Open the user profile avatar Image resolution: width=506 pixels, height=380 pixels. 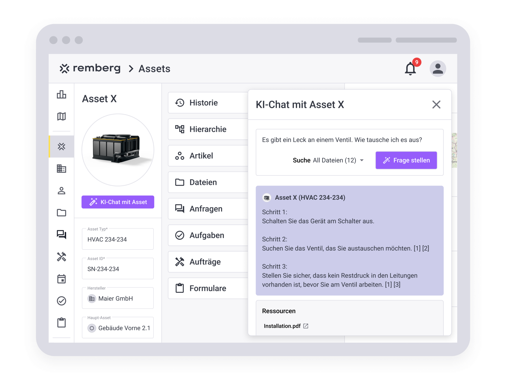438,69
